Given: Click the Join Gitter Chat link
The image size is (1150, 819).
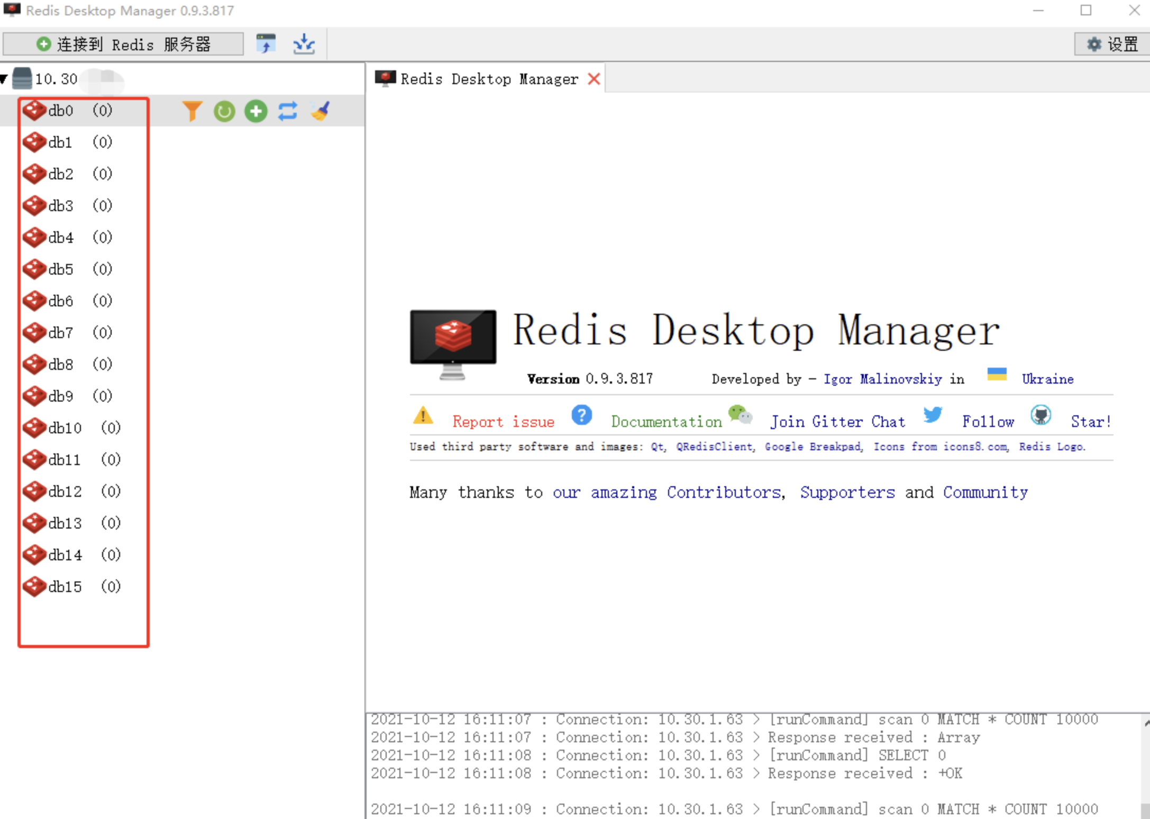Looking at the screenshot, I should [837, 422].
